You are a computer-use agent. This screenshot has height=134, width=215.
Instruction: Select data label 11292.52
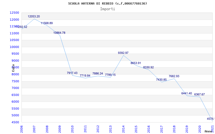point(21,27)
